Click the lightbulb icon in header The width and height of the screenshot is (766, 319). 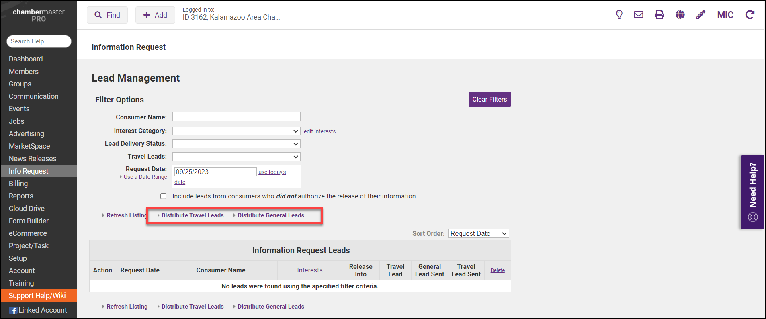click(x=619, y=15)
